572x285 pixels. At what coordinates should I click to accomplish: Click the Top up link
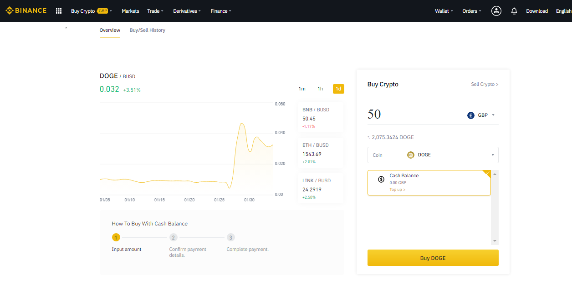397,190
